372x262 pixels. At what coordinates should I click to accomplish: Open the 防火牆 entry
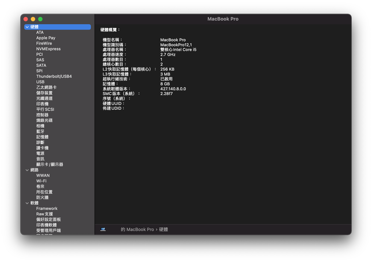click(x=42, y=197)
